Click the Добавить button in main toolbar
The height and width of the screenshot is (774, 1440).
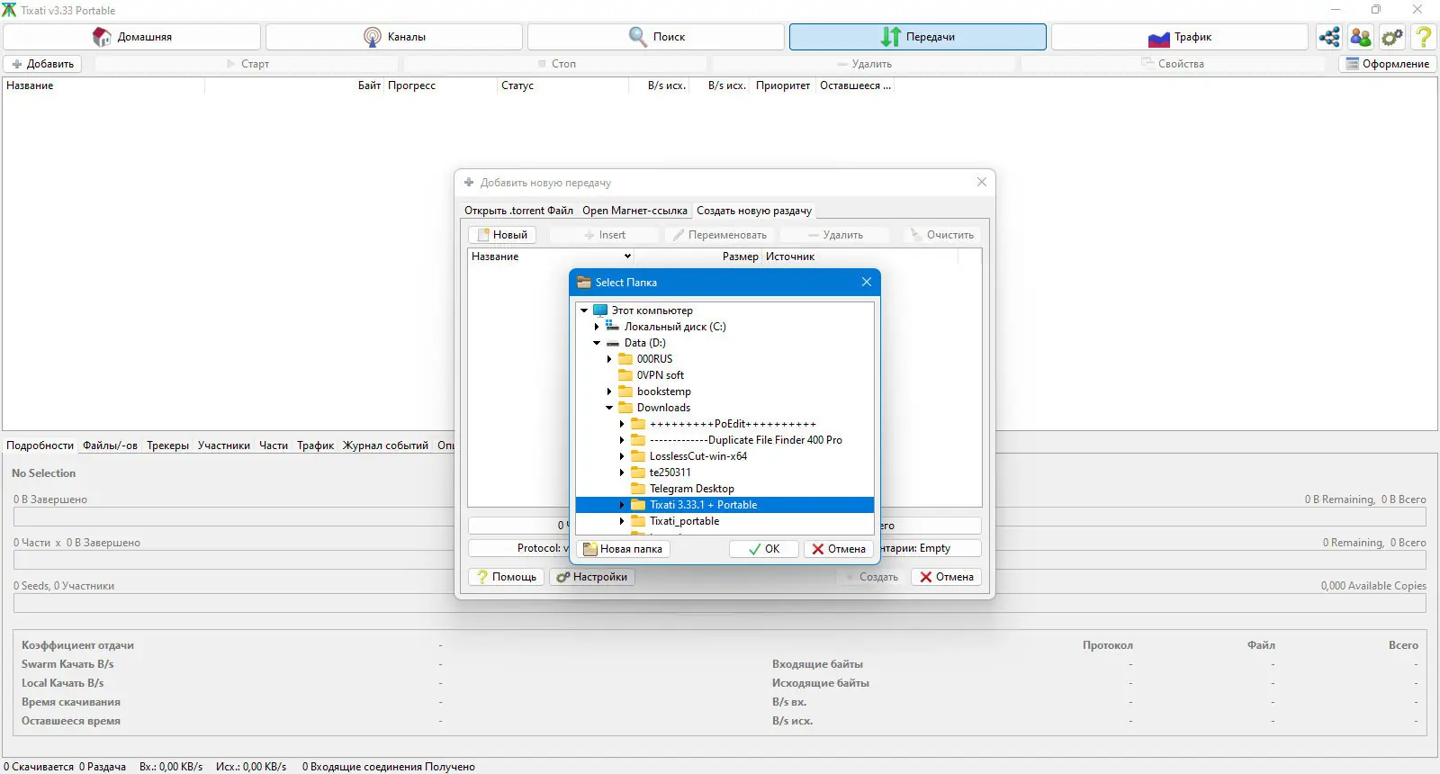[42, 64]
